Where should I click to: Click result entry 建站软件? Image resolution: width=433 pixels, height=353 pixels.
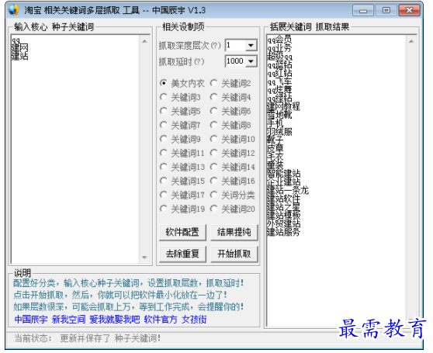click(283, 199)
